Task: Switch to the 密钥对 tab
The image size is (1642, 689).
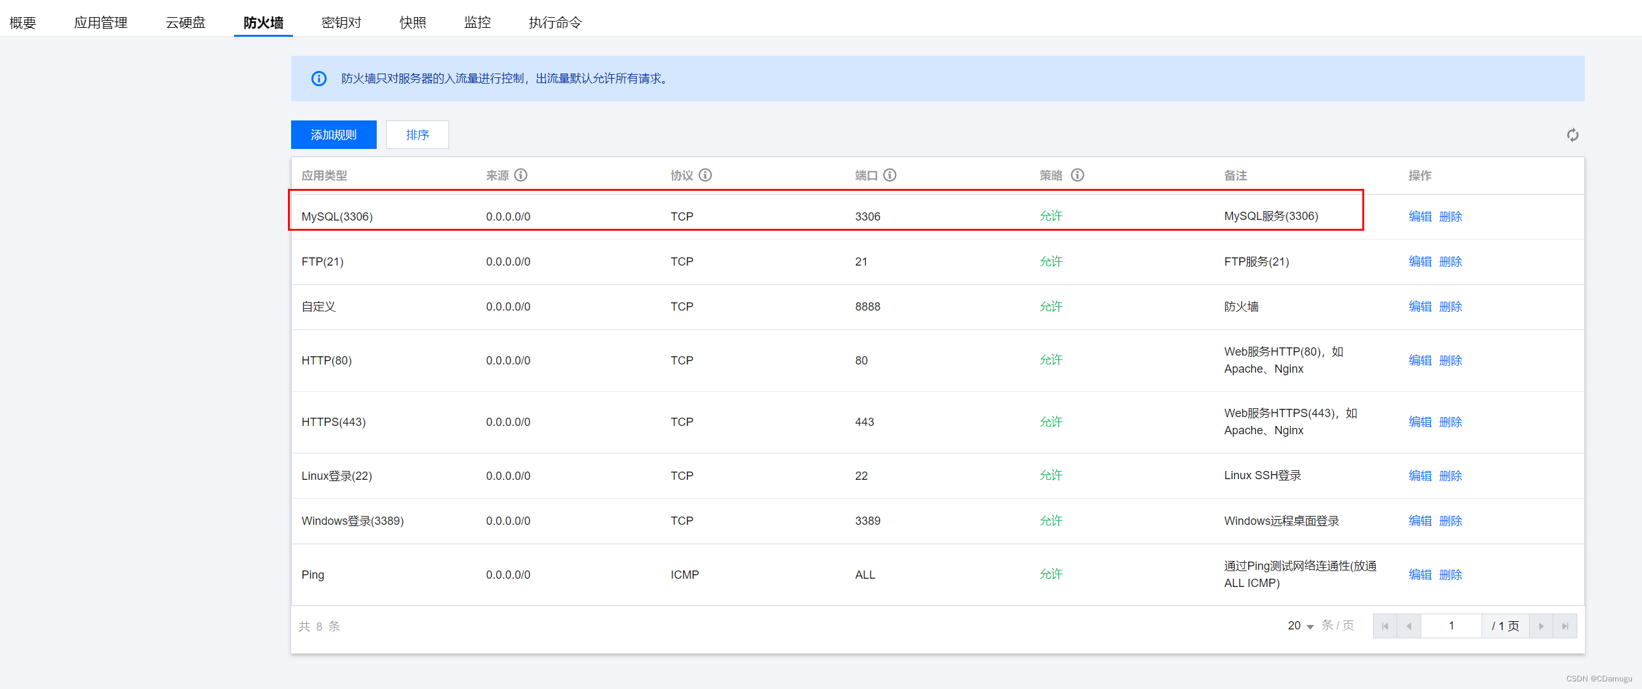Action: pos(341,22)
